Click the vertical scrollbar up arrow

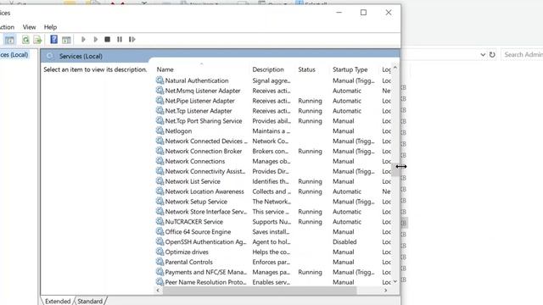pyautogui.click(x=395, y=68)
